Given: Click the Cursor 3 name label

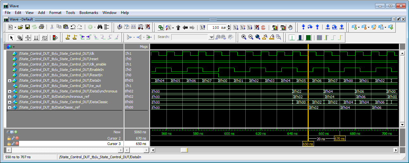Looking at the screenshot, I should click(114, 144).
